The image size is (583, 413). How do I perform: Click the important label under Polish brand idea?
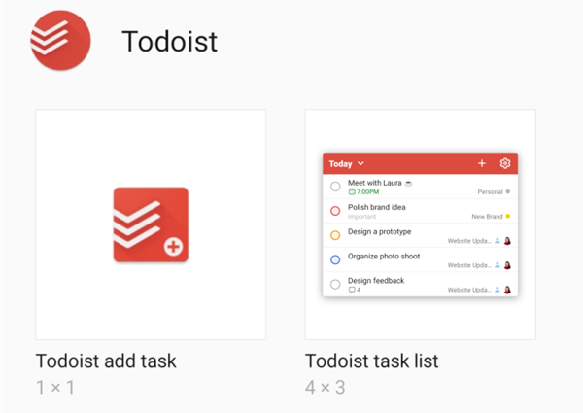tap(361, 217)
